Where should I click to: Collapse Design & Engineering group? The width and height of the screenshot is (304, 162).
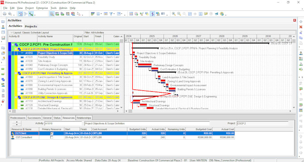(x=16, y=98)
